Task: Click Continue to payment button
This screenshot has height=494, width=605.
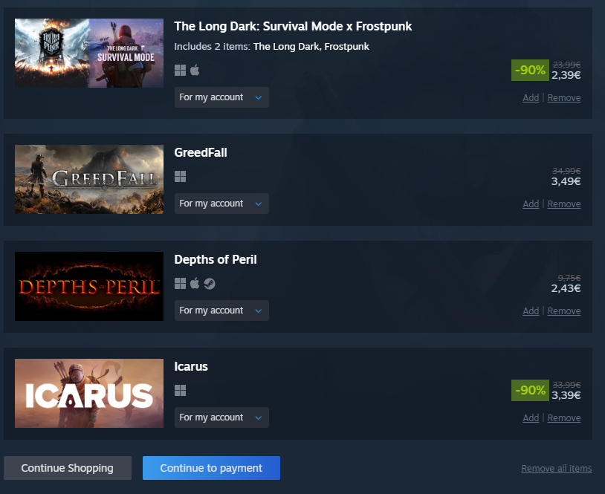Action: [x=211, y=468]
